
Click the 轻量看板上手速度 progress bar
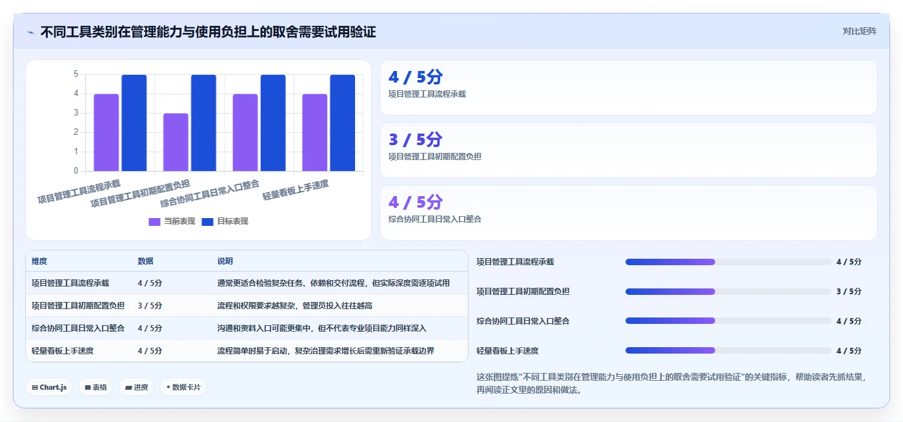point(728,350)
